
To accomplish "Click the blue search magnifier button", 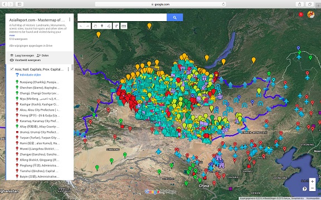I will pos(175,18).
